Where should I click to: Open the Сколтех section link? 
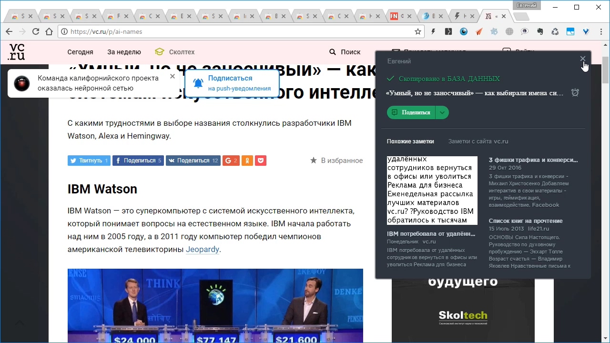(x=175, y=52)
